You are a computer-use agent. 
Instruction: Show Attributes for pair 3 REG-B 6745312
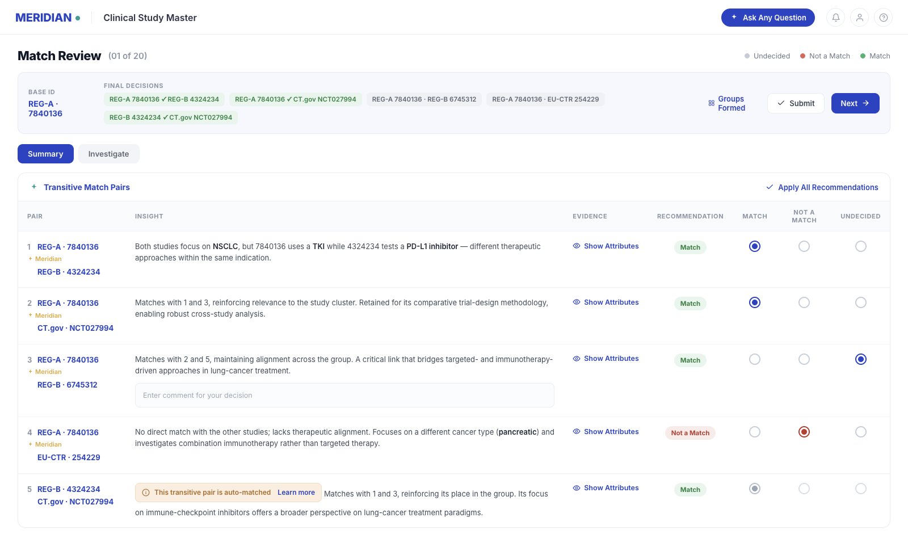coord(606,359)
